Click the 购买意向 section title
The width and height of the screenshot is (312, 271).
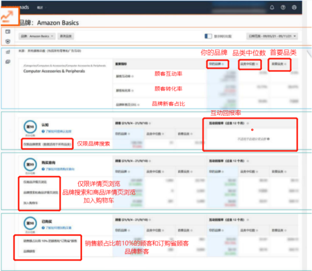point(48,163)
